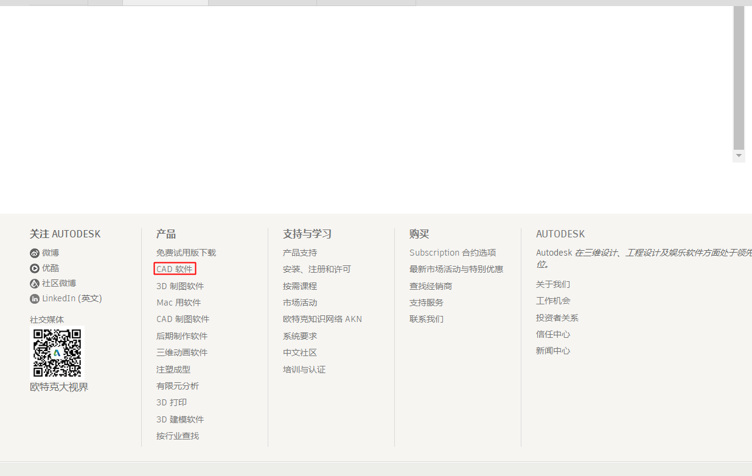Screen dimensions: 752x476
Task: Open the LinkedIn icon
Action: (35, 299)
